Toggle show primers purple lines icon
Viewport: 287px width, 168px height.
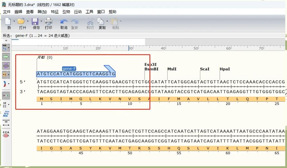pyautogui.click(x=6, y=66)
